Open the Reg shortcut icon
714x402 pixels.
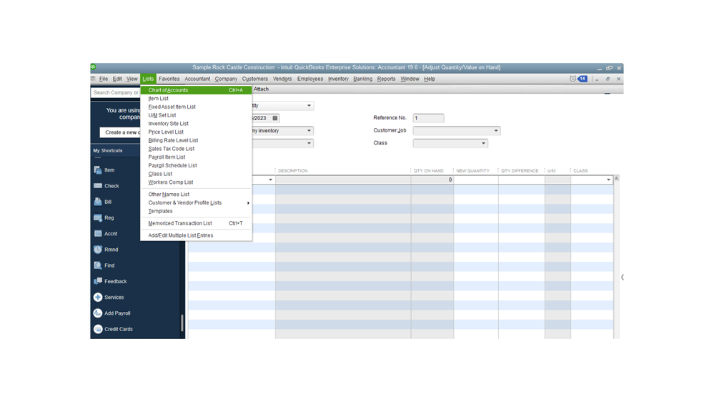(x=98, y=218)
